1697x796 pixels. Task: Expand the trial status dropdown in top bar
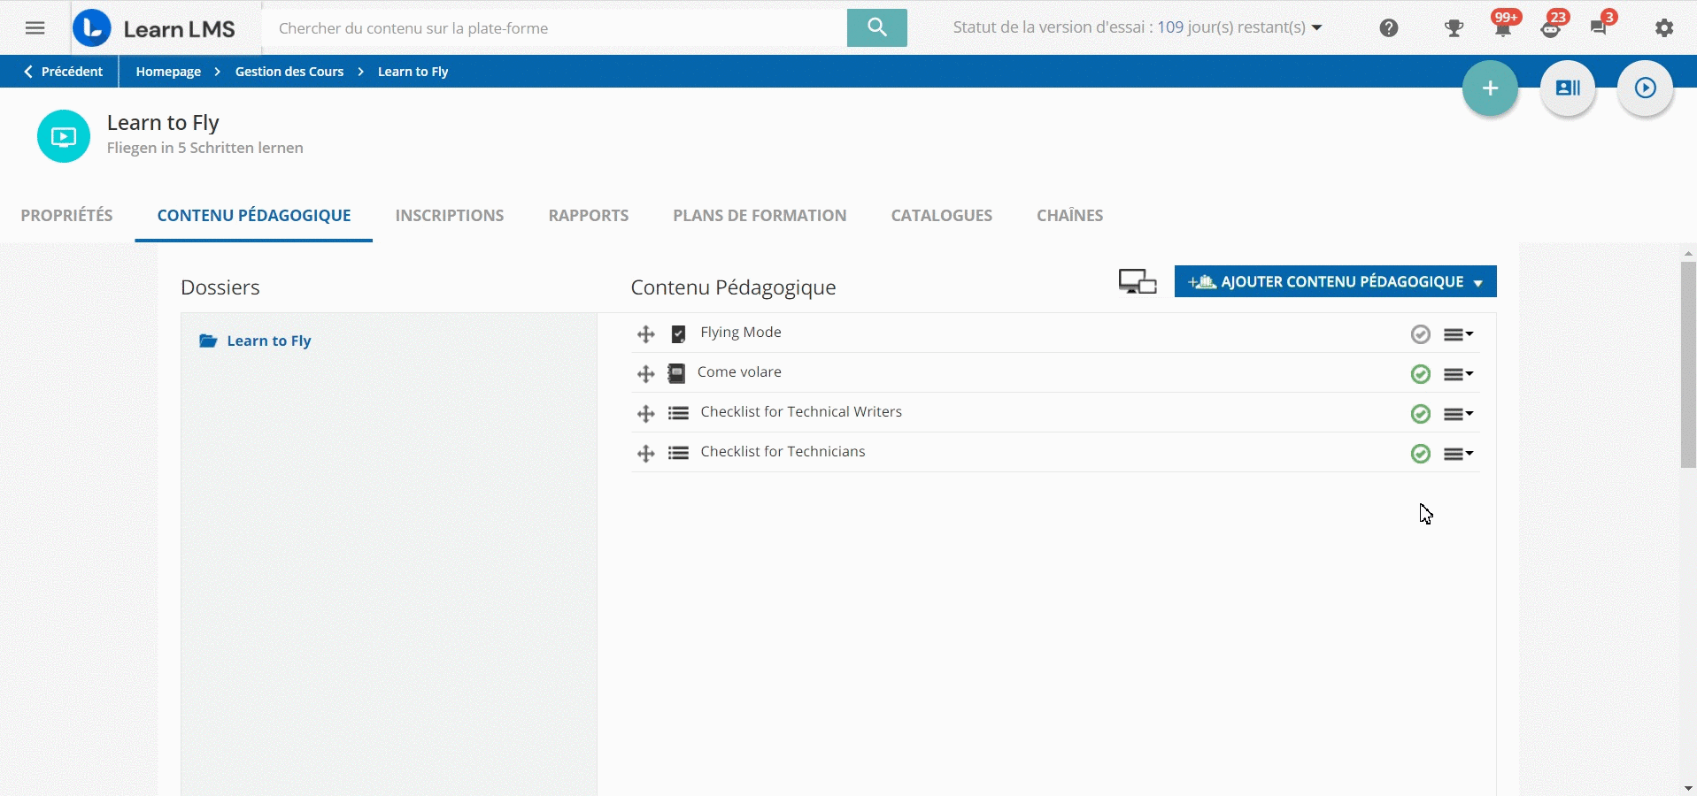click(1316, 27)
